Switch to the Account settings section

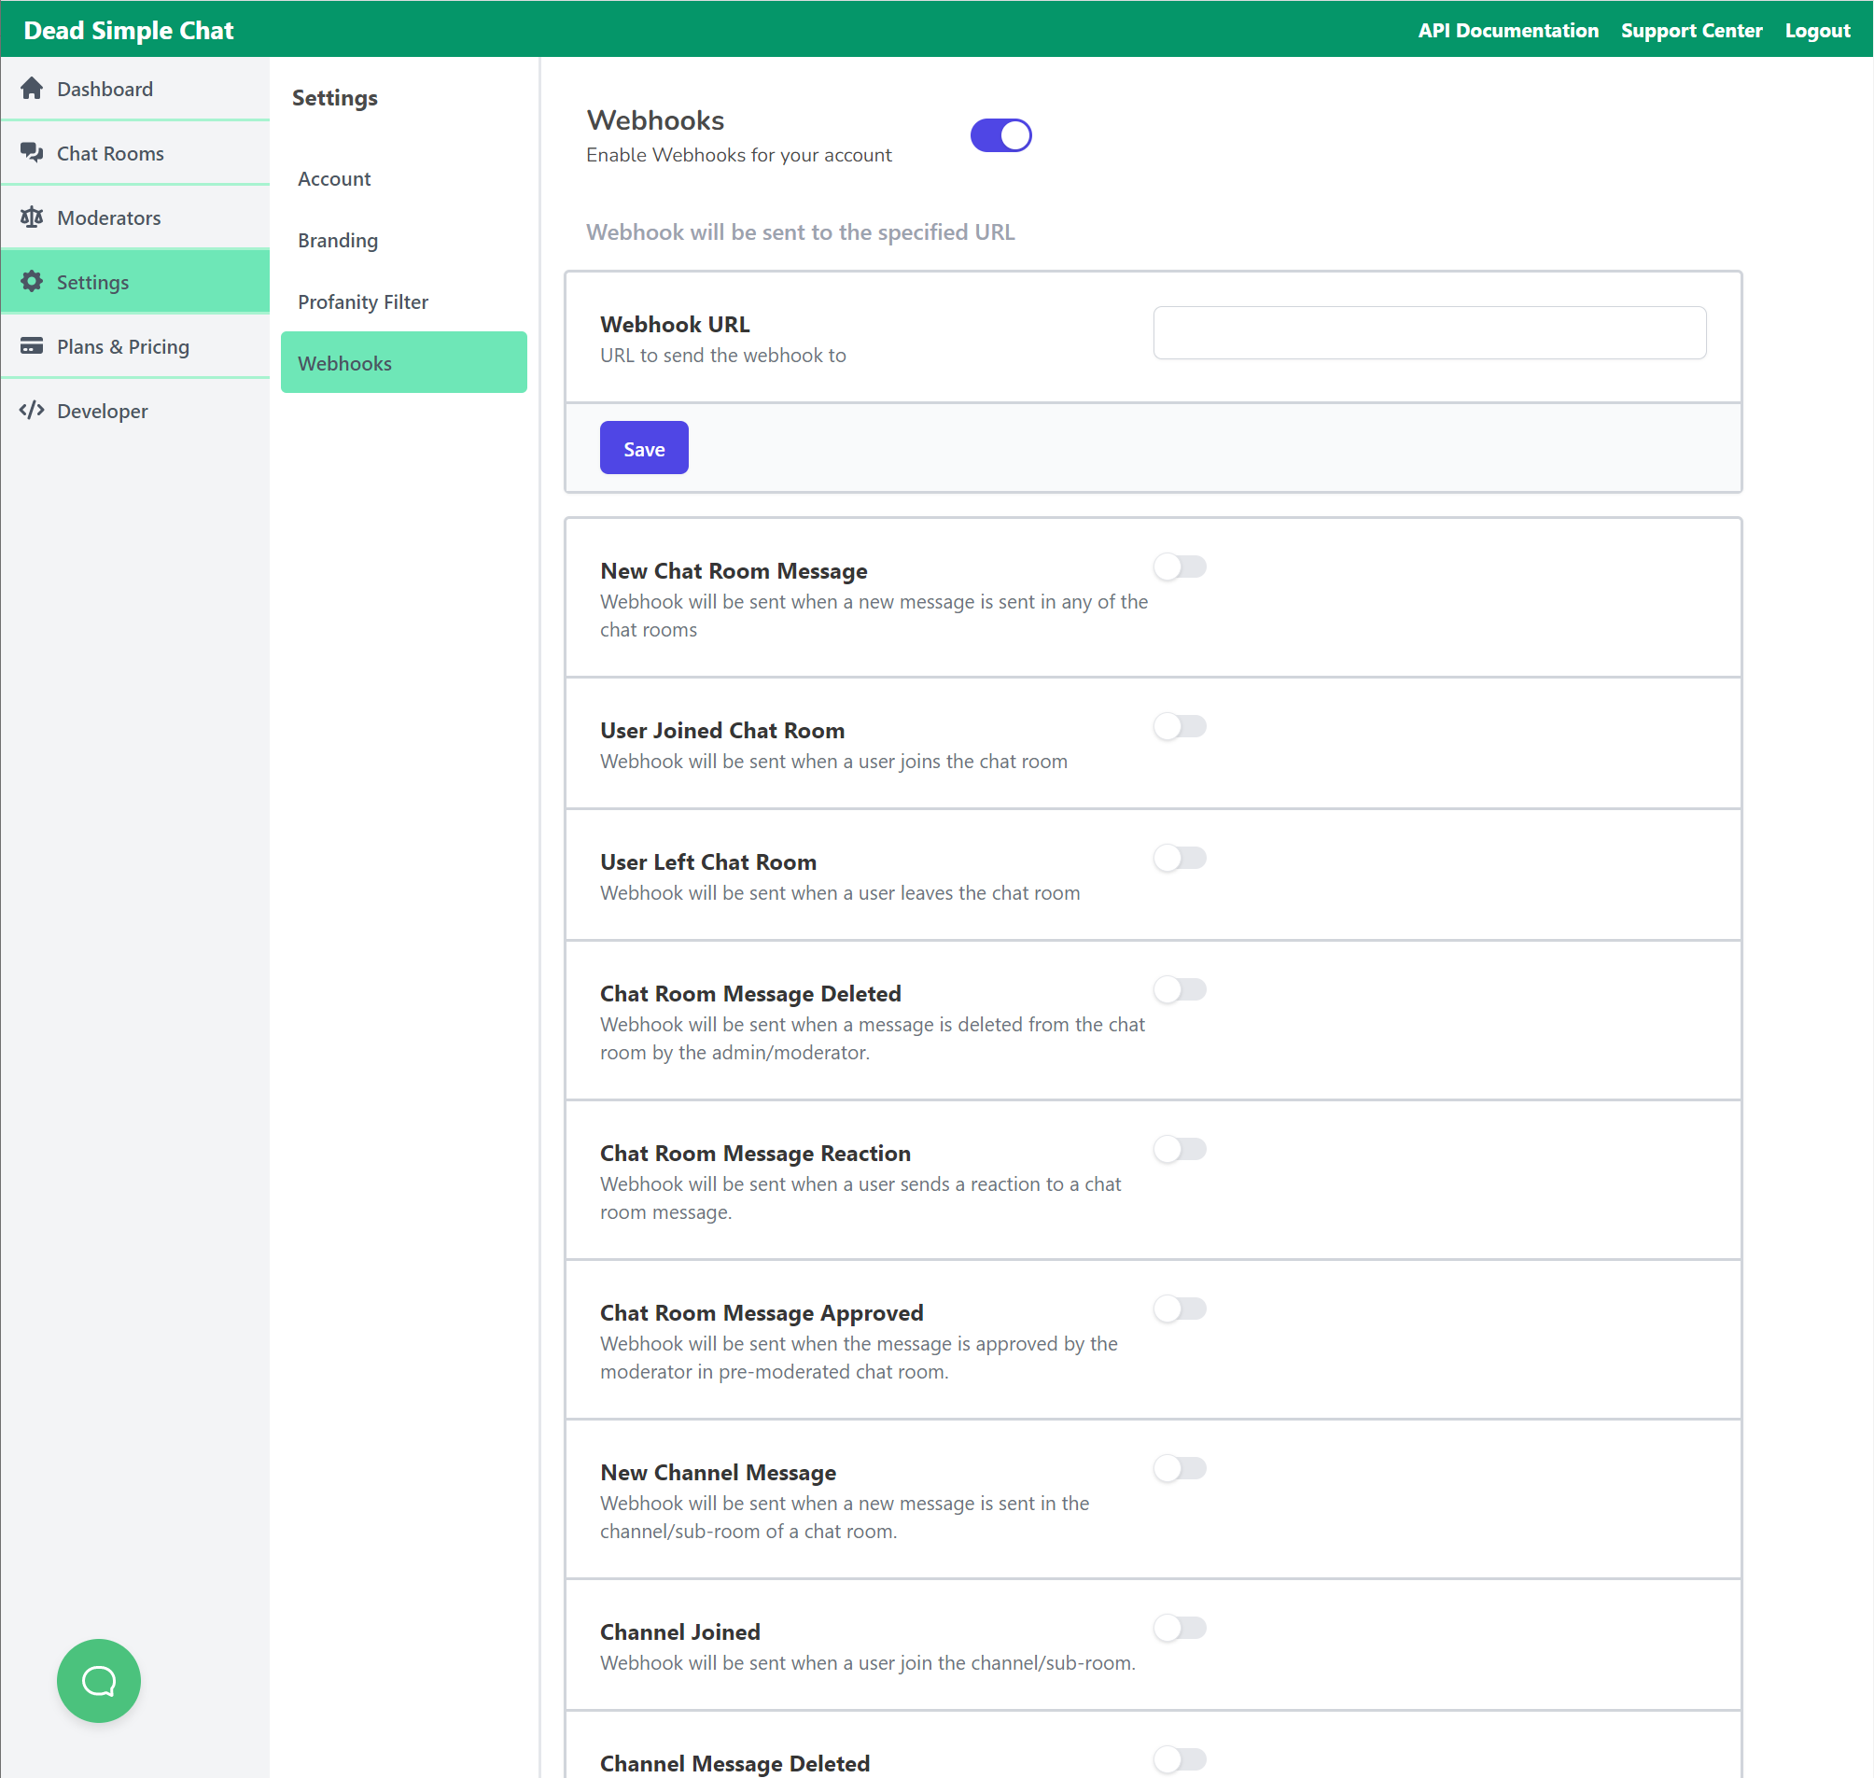point(334,178)
